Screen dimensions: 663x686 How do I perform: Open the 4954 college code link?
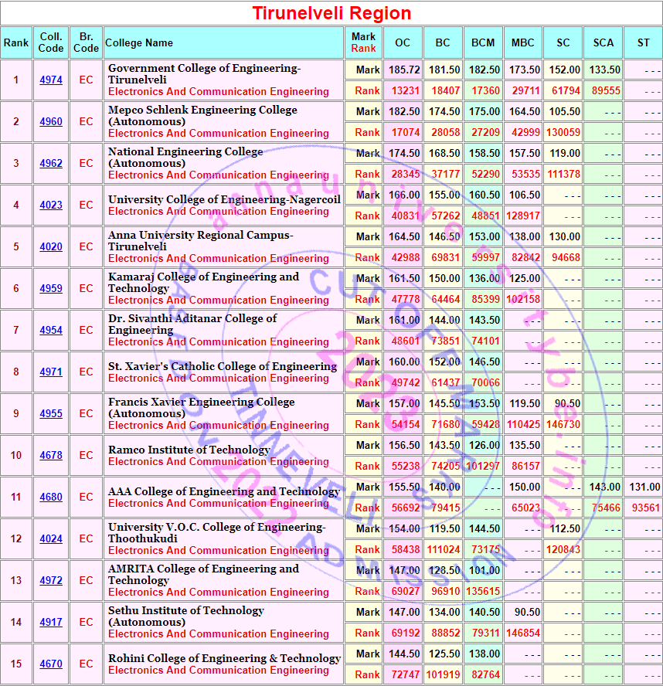pos(51,331)
